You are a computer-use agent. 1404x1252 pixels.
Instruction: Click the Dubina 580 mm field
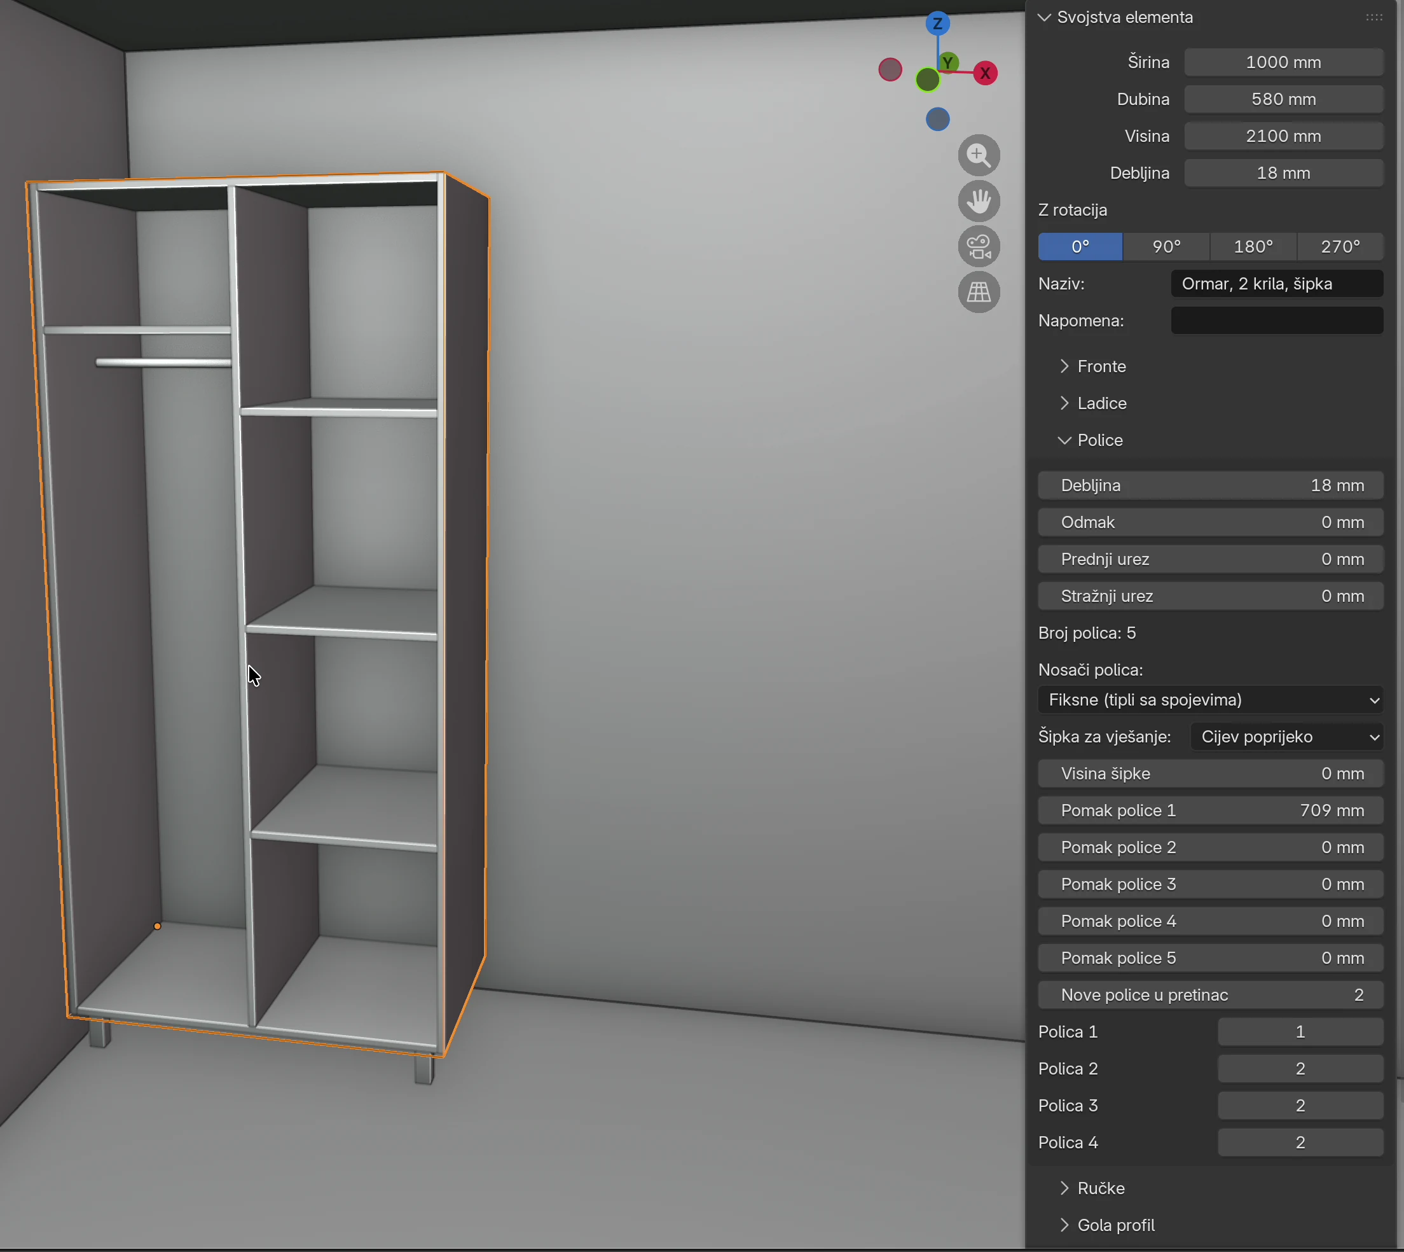click(1284, 99)
